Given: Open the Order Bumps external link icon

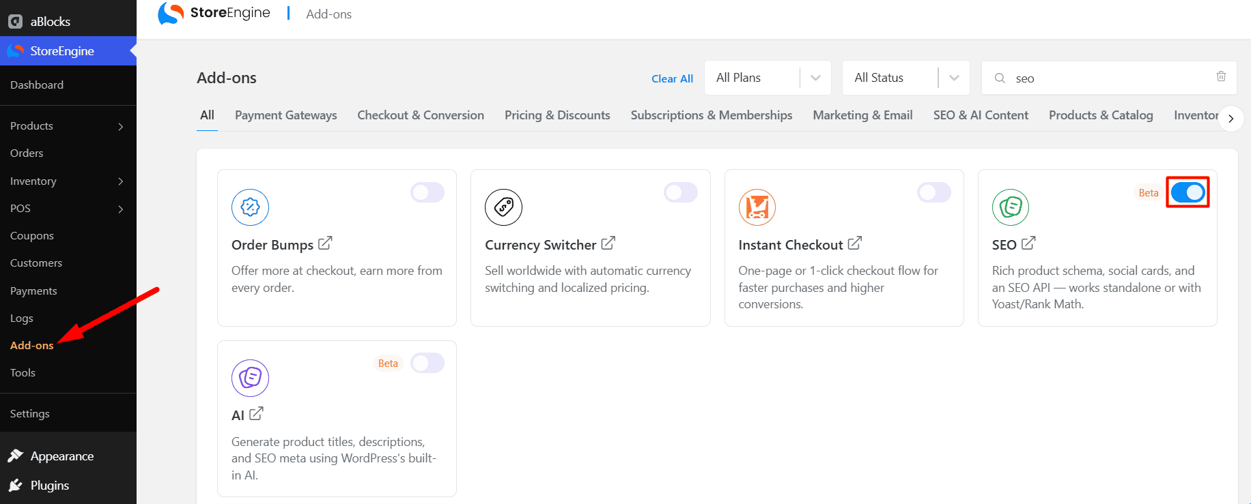Looking at the screenshot, I should pos(325,243).
